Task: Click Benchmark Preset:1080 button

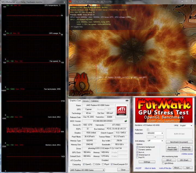Action: (x=172, y=148)
